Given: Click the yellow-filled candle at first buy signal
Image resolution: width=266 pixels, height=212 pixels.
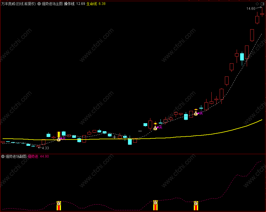Looking at the screenshot, I should click(x=59, y=134).
